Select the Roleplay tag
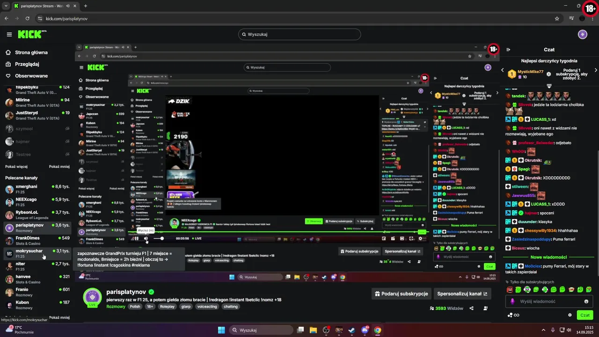The image size is (599, 337). click(168, 307)
